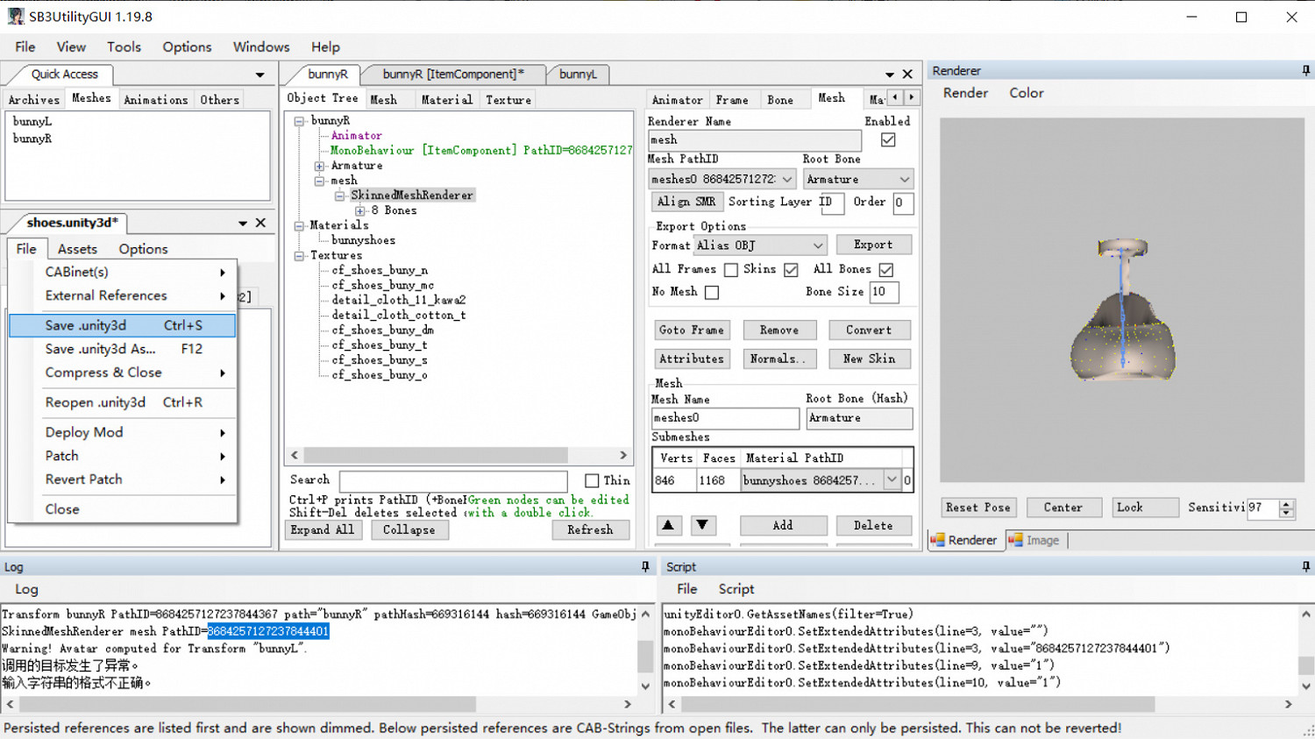Click the Refresh button under object tree
The image size is (1315, 739).
[x=590, y=529]
